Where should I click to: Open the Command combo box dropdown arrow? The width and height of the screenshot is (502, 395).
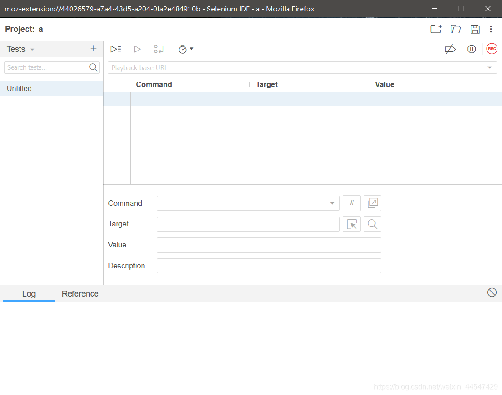point(333,203)
